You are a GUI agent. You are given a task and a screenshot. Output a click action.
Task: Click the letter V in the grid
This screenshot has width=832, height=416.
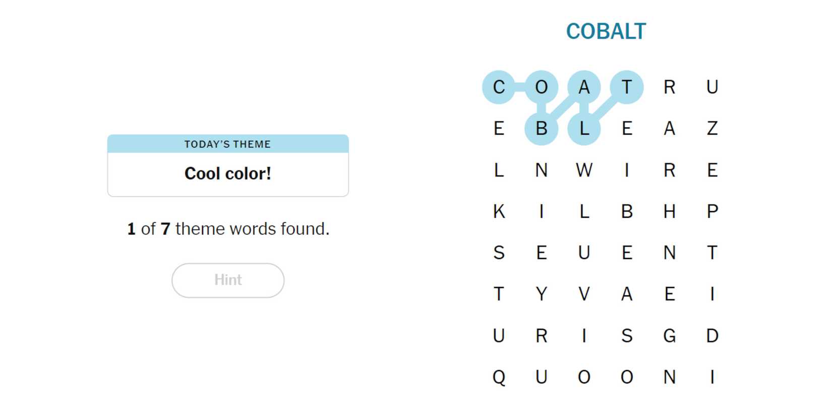[584, 294]
